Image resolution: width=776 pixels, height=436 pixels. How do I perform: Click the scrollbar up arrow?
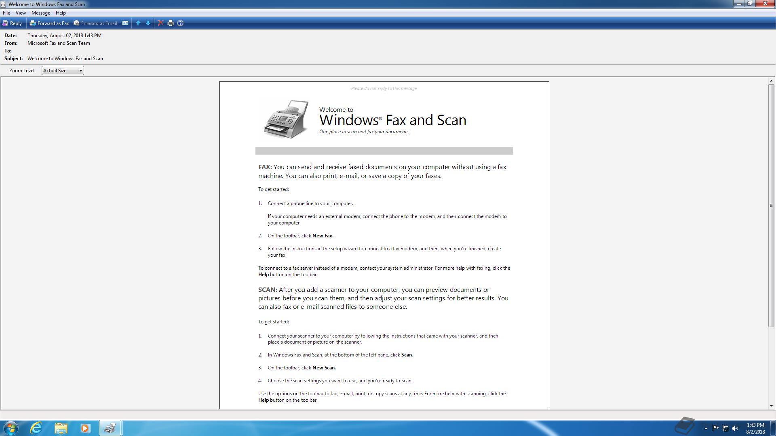pos(772,81)
